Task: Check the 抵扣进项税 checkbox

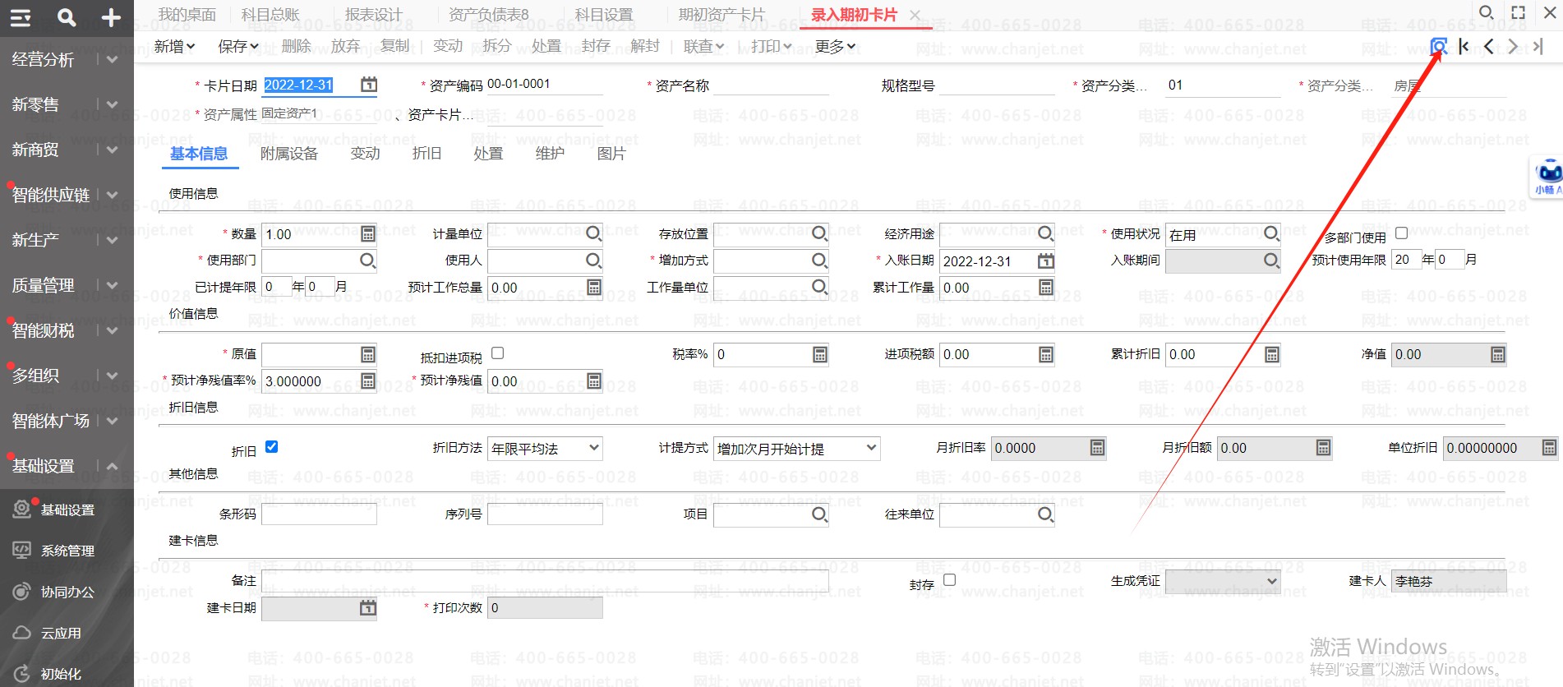Action: pyautogui.click(x=497, y=353)
